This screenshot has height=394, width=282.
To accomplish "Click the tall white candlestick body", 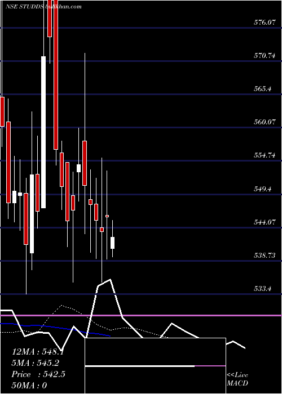I will (x=43, y=132).
